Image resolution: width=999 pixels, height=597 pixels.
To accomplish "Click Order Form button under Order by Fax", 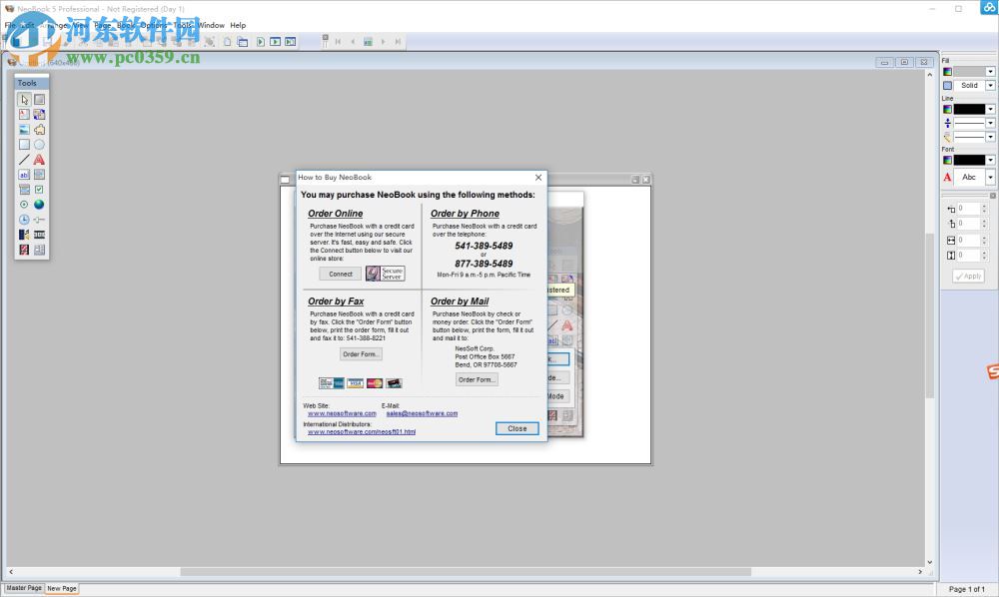I will coord(361,354).
